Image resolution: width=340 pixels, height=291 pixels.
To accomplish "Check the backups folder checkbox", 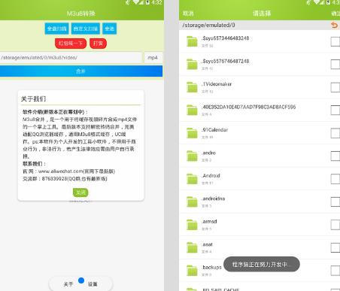I will click(335, 271).
